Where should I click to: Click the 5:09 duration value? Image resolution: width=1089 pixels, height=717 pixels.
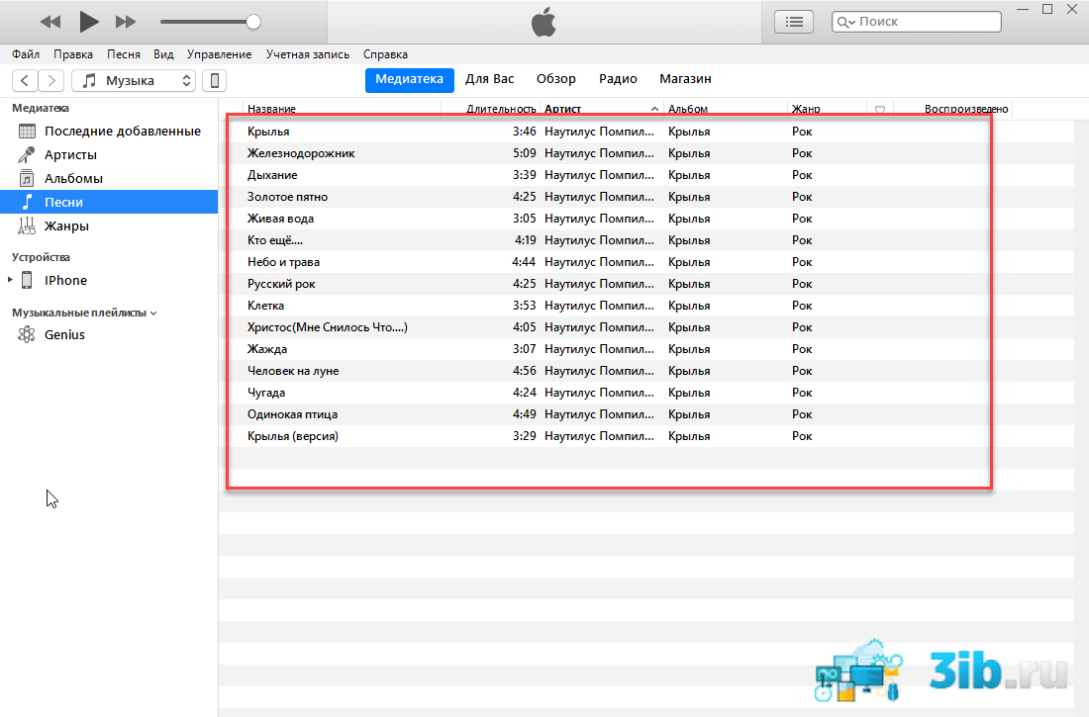[525, 153]
